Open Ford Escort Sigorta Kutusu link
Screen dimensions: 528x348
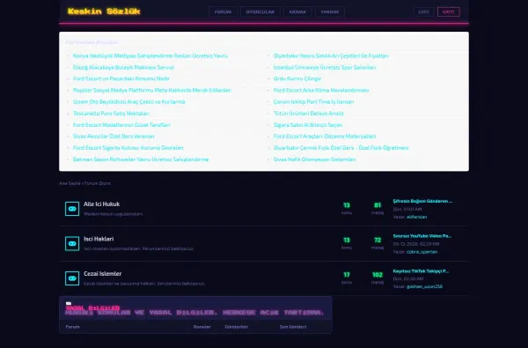point(128,148)
